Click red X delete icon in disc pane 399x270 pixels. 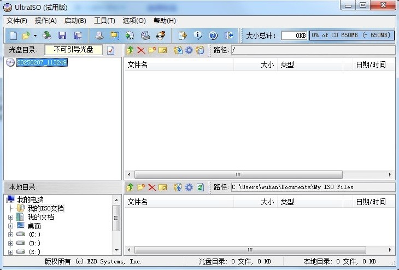(141, 50)
